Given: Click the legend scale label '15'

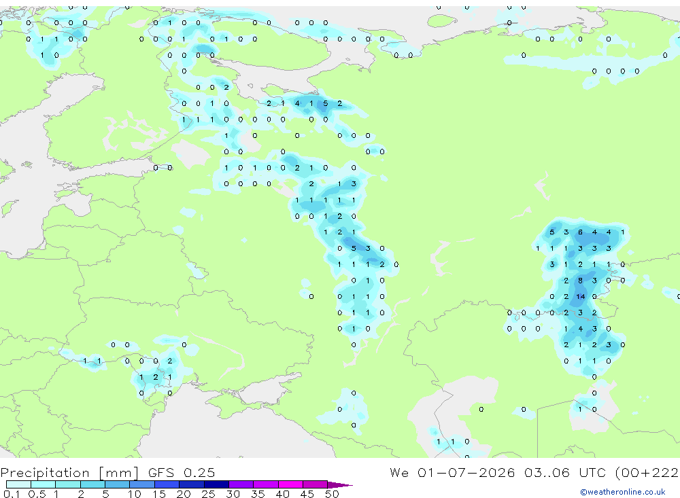Looking at the screenshot, I should (159, 494).
